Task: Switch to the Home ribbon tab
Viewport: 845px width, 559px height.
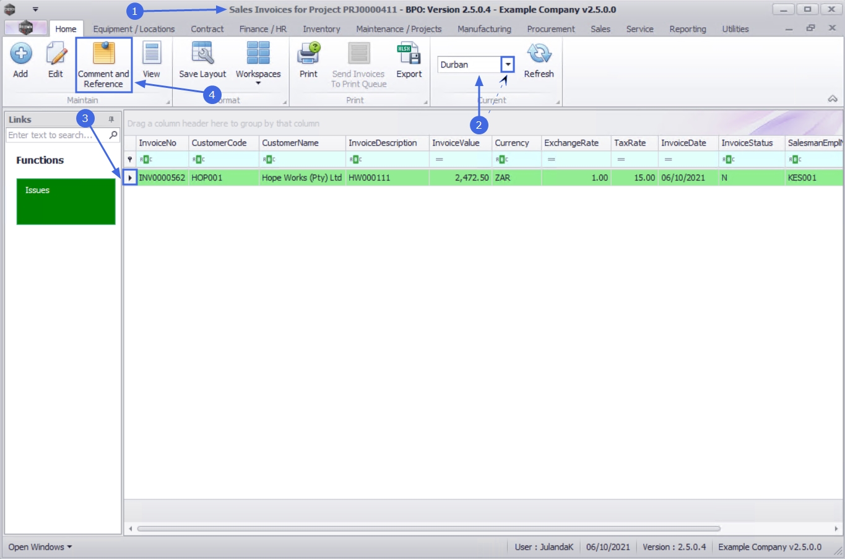Action: [66, 29]
